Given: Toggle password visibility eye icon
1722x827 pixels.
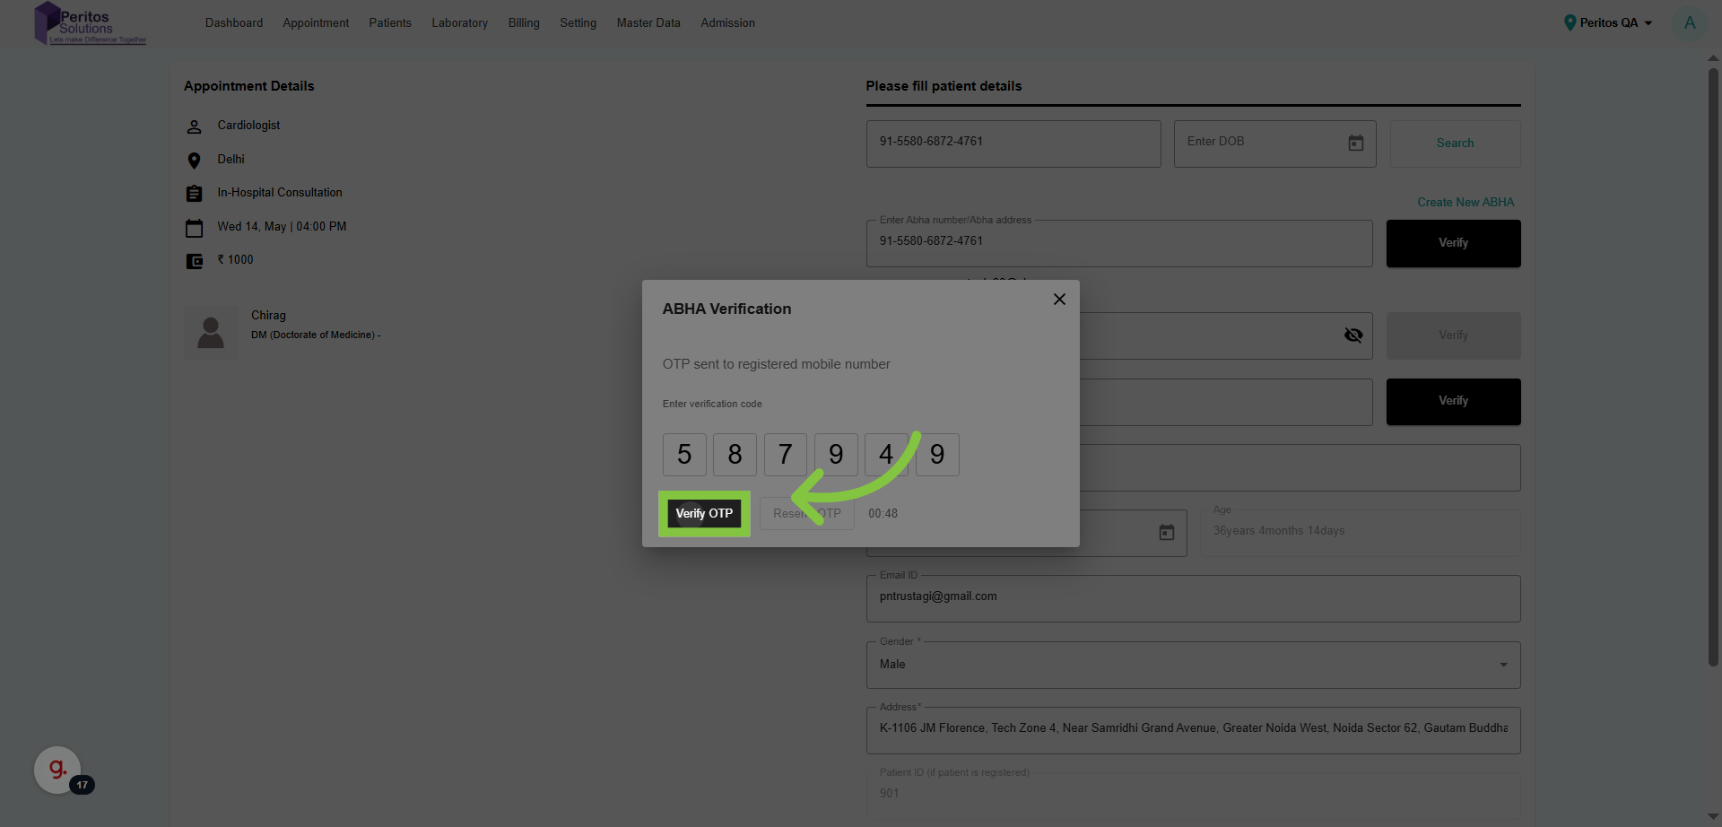Looking at the screenshot, I should tap(1353, 335).
